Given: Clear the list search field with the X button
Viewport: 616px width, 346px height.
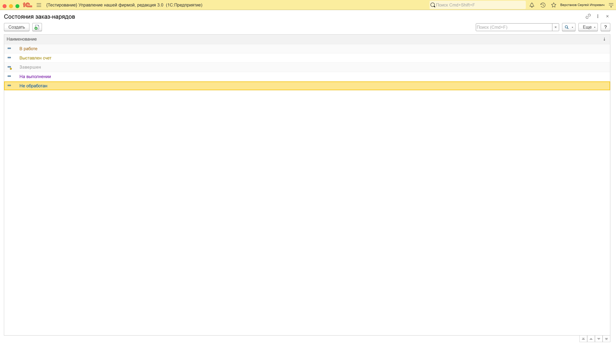Looking at the screenshot, I should 556,27.
